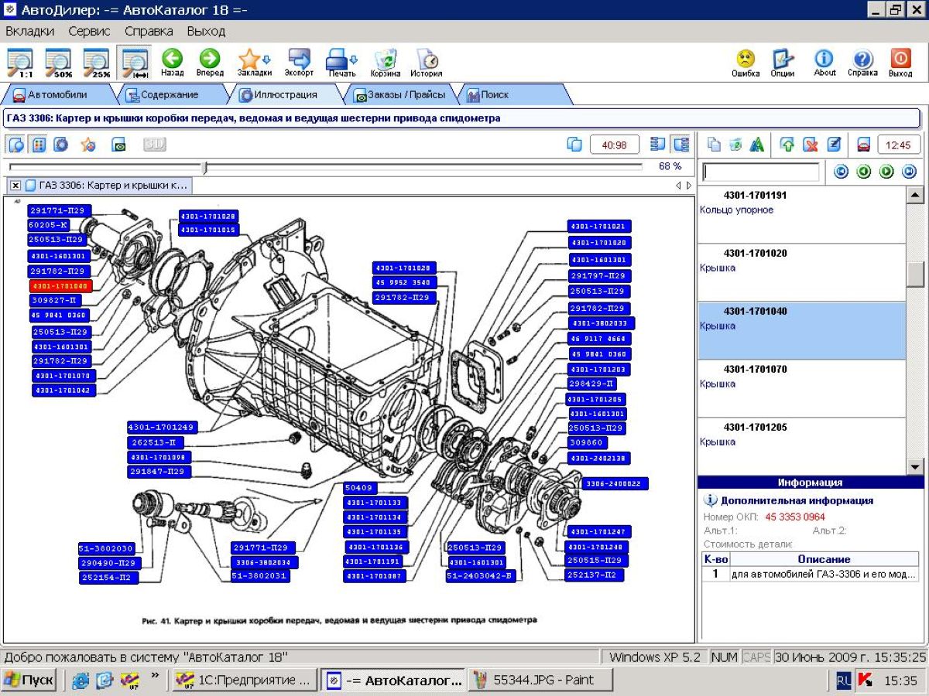Report an error via Ошибка
The width and height of the screenshot is (929, 696).
[746, 63]
